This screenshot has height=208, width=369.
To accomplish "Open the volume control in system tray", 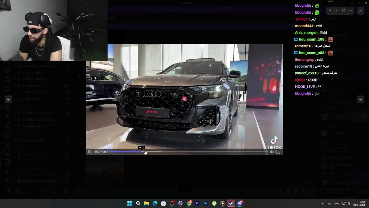I will click(349, 203).
